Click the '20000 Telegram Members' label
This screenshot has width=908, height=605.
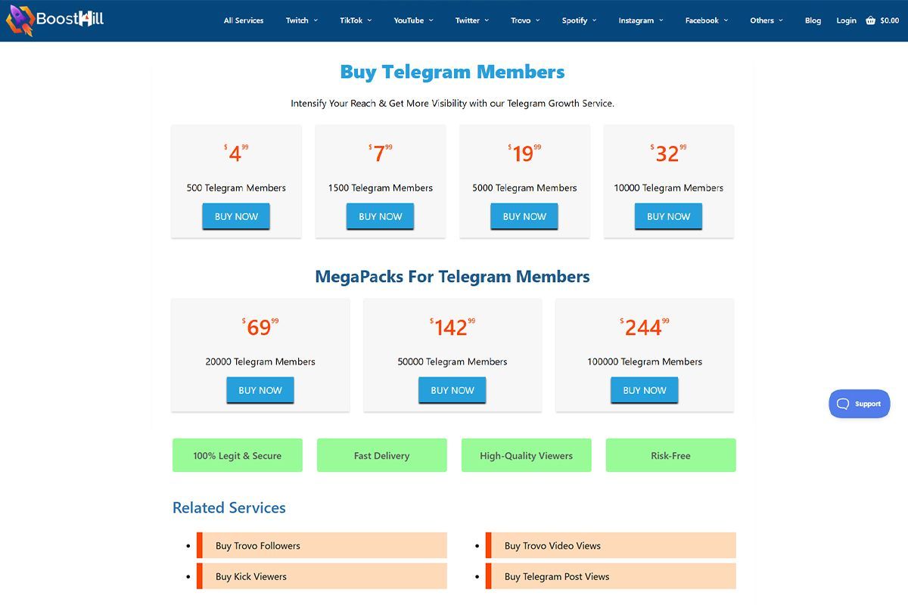click(260, 361)
